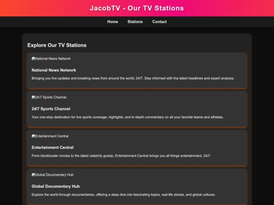Select the Entertainment Central card heading
The image size is (274, 205).
[52, 147]
